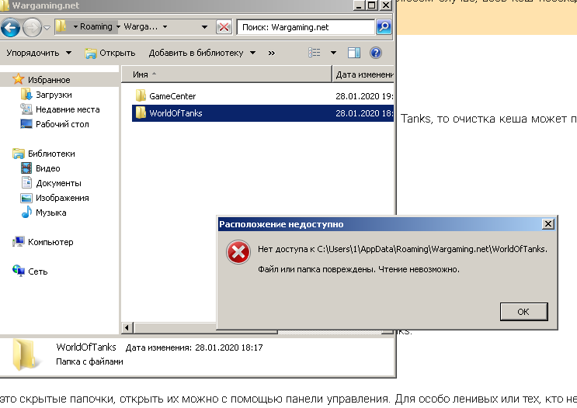Click the Сеть network icon
Image resolution: width=577 pixels, height=408 pixels.
(x=19, y=271)
